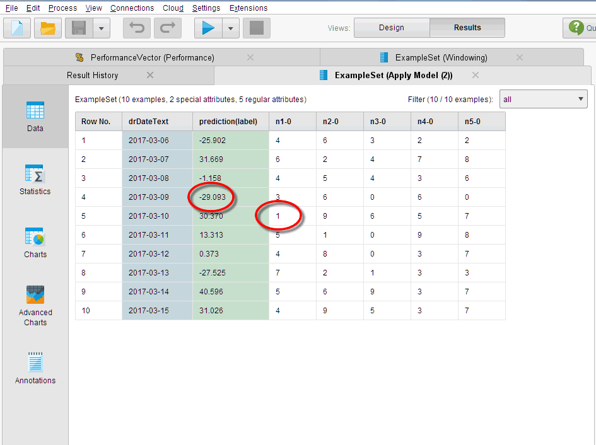
Task: Close the Result History tab
Action: pos(150,75)
